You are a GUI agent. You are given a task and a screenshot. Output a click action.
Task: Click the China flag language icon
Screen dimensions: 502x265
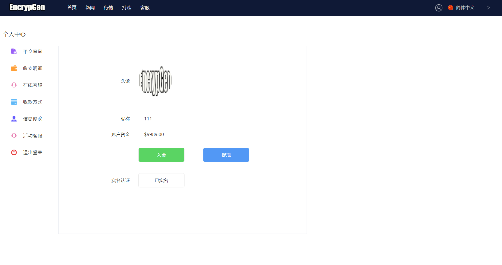click(x=451, y=8)
